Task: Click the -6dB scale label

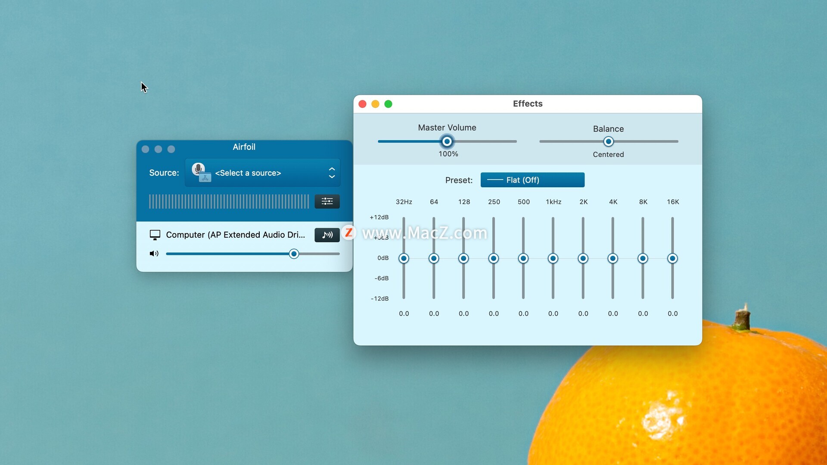Action: tap(382, 278)
